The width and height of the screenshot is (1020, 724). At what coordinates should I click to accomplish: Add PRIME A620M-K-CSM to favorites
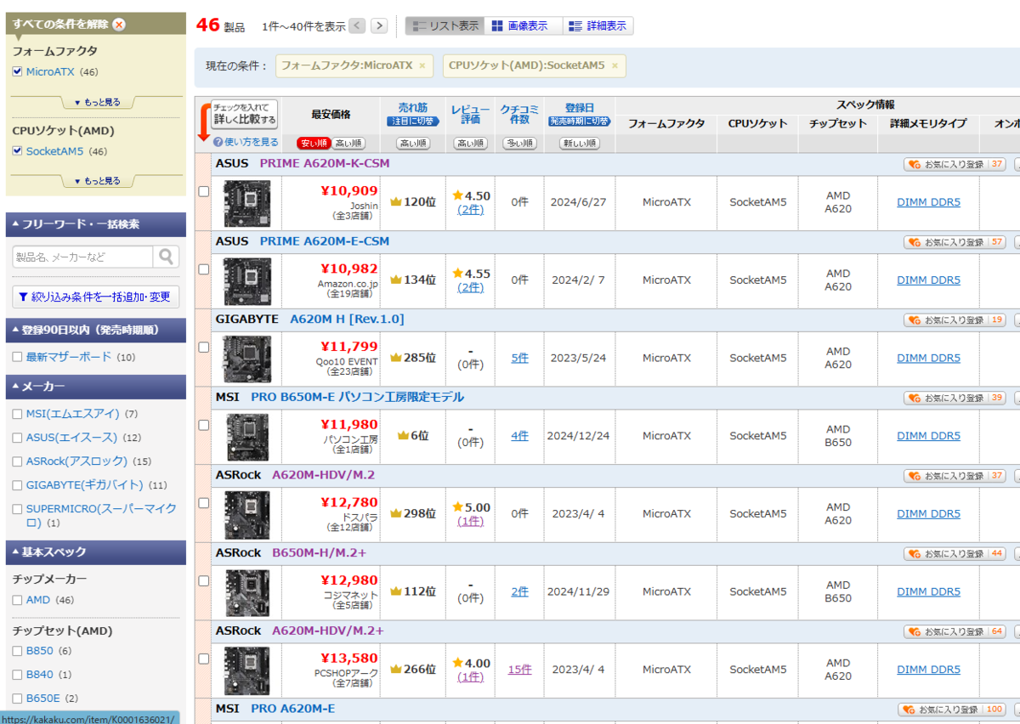tap(955, 164)
